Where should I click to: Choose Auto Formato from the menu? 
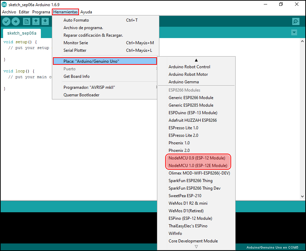click(105, 20)
